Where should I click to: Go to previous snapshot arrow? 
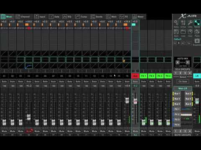pyautogui.click(x=175, y=43)
